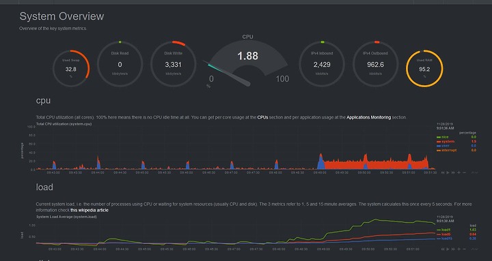This screenshot has width=492, height=261.
Task: Click the resize handle of the CPU chart
Action: coord(475,172)
